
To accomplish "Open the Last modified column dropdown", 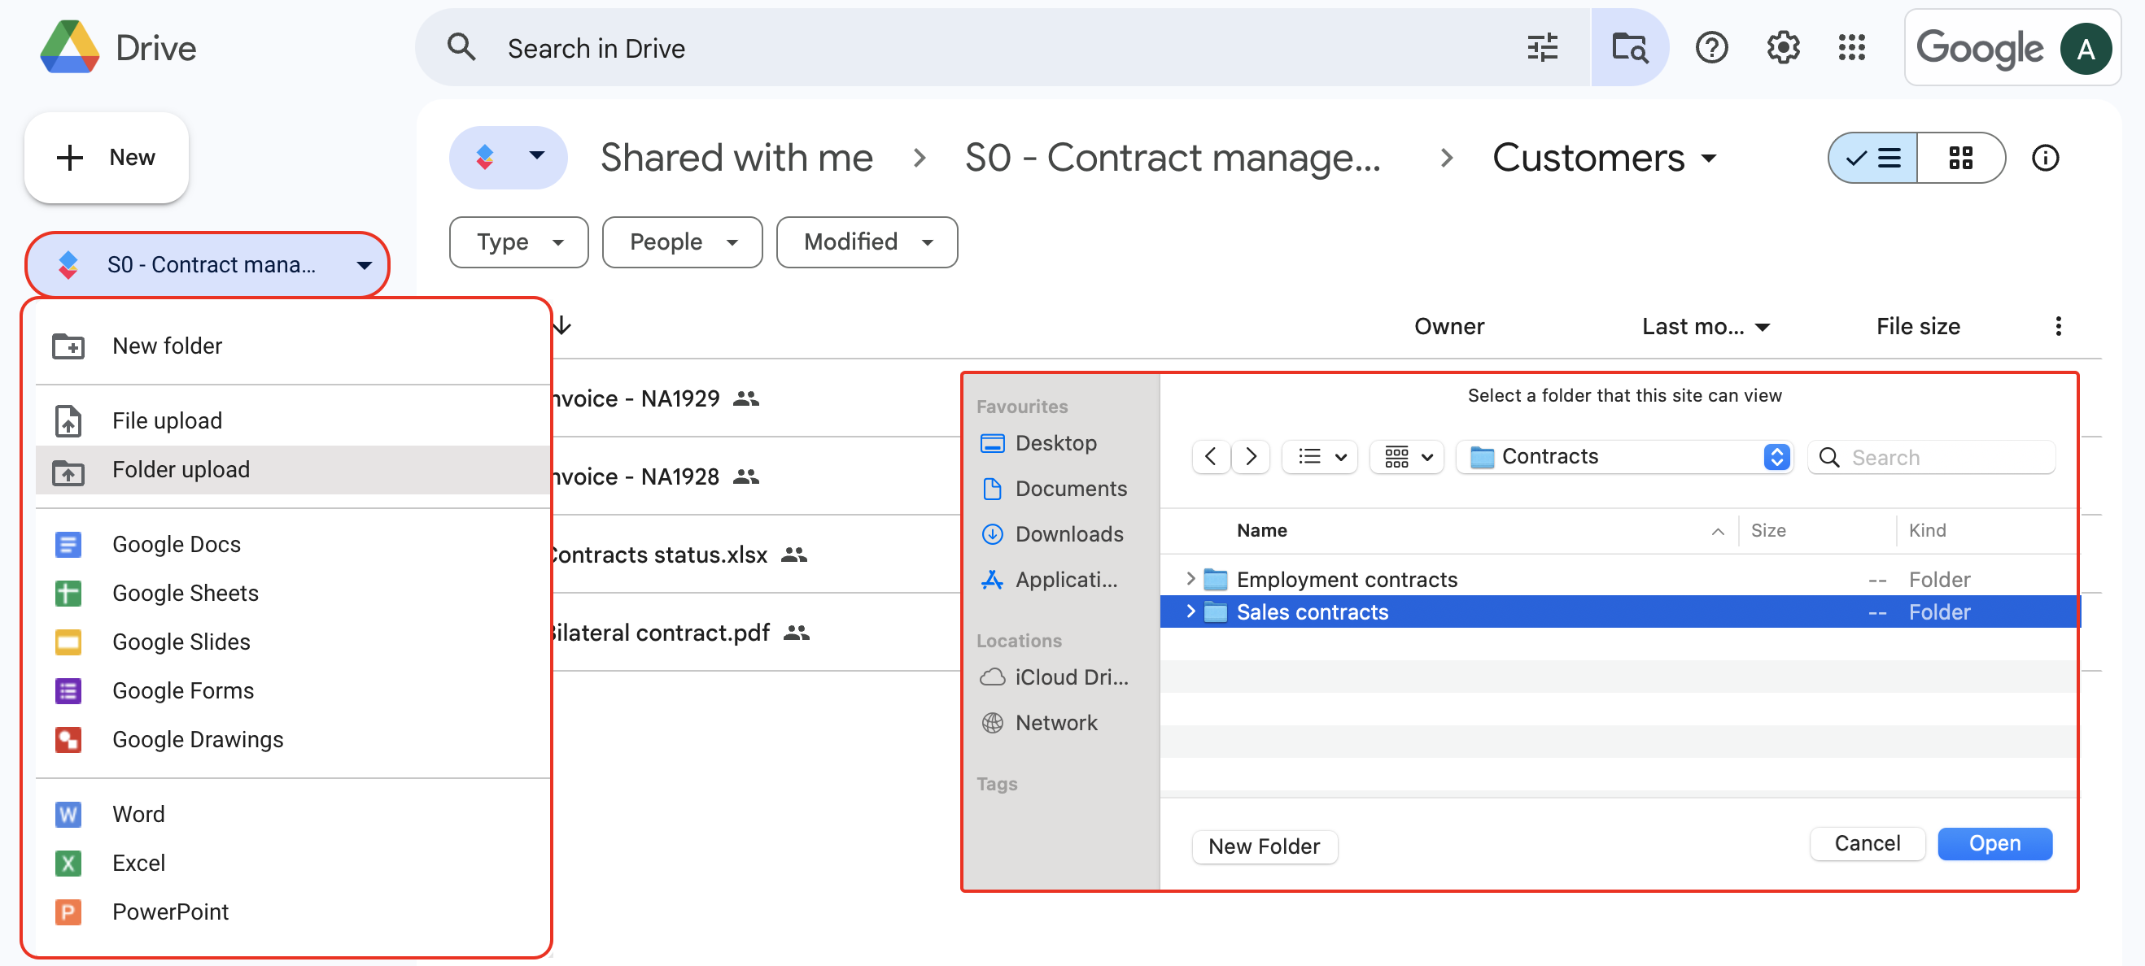I will (x=1762, y=327).
